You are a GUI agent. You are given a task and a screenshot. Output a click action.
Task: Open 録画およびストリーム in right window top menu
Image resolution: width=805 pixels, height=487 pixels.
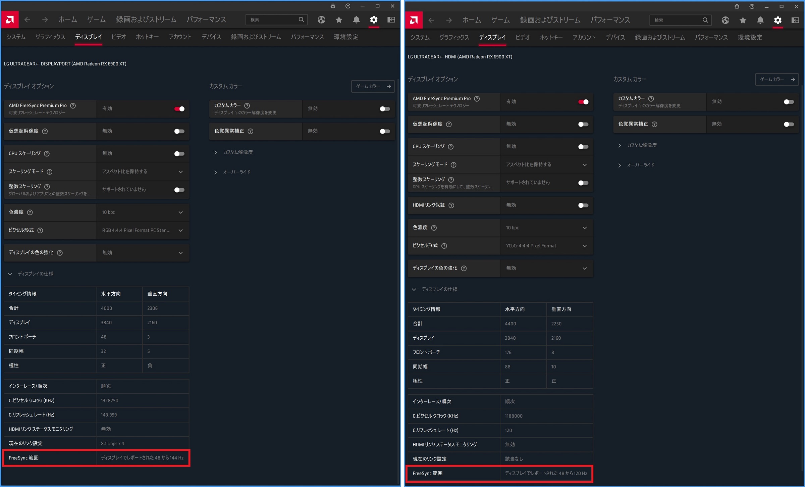click(x=550, y=20)
